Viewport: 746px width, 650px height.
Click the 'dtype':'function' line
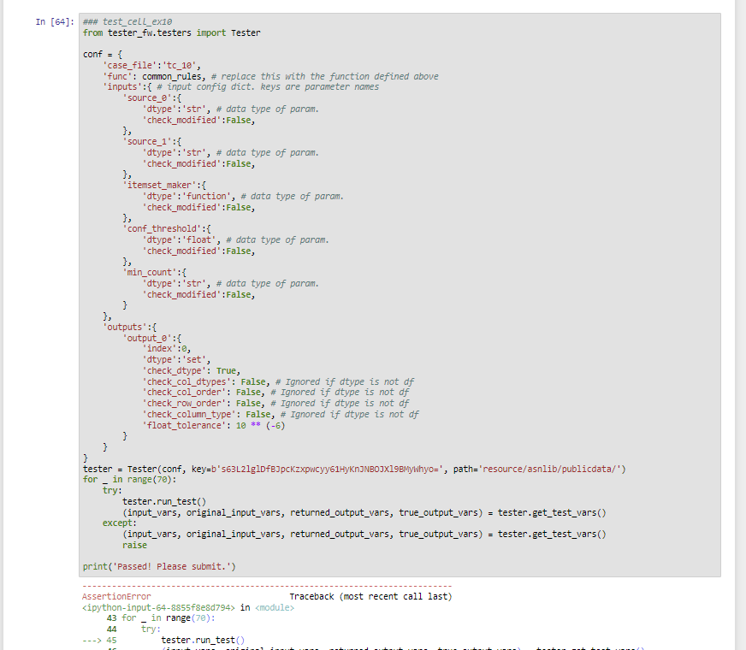point(243,197)
